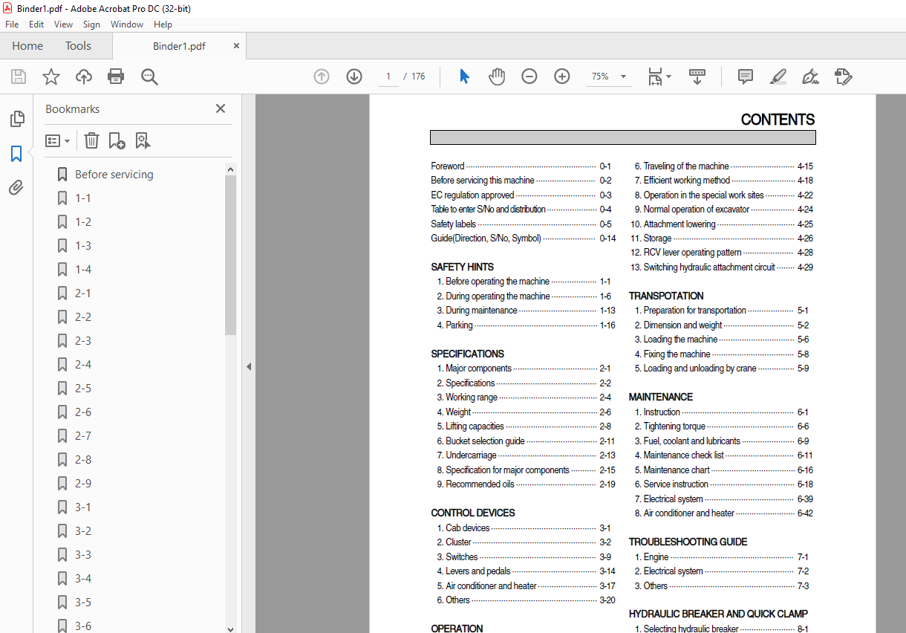Open the Page Thumbnails panel

pos(16,119)
